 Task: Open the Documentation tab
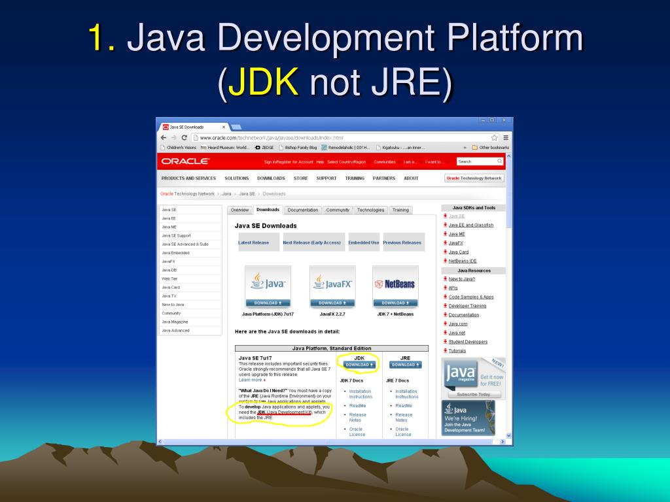coord(302,210)
